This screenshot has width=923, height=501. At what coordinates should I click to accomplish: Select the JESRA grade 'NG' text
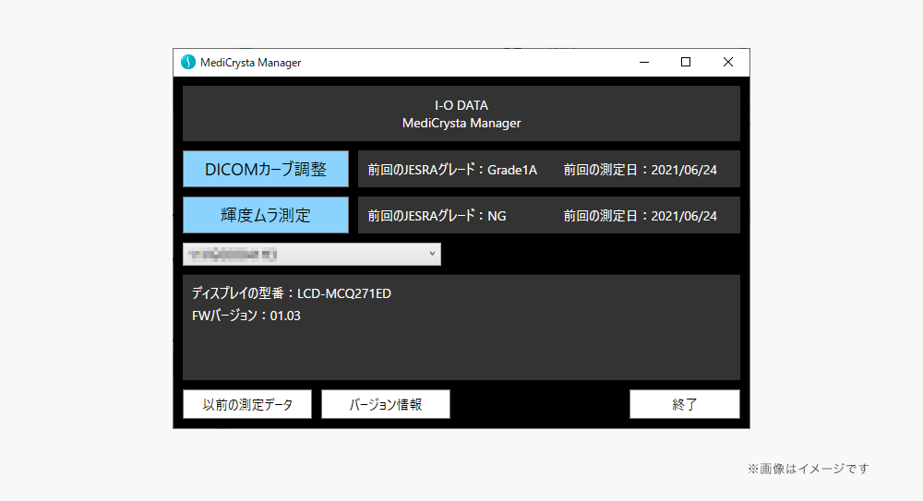497,216
